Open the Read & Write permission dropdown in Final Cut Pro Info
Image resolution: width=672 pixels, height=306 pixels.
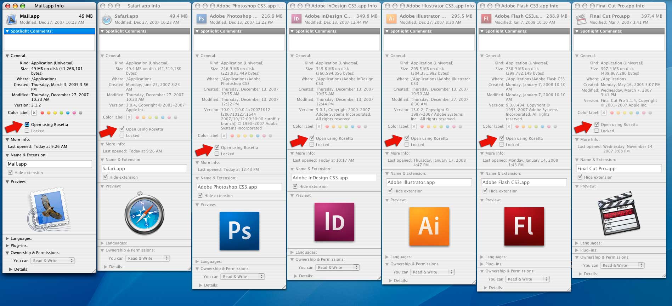coord(623,265)
